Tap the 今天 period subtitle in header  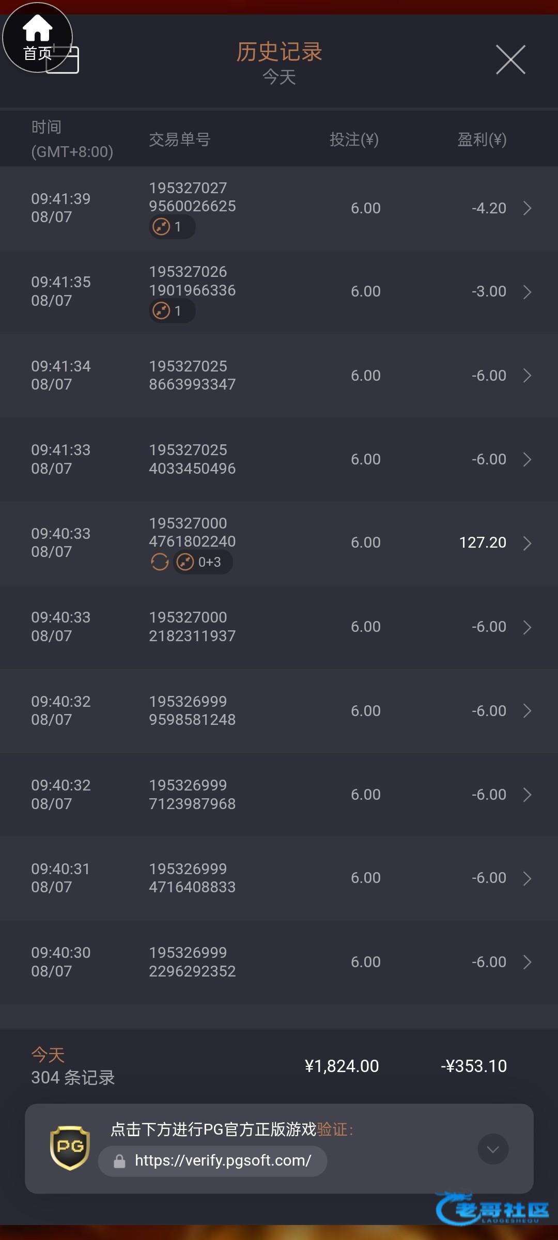point(279,78)
